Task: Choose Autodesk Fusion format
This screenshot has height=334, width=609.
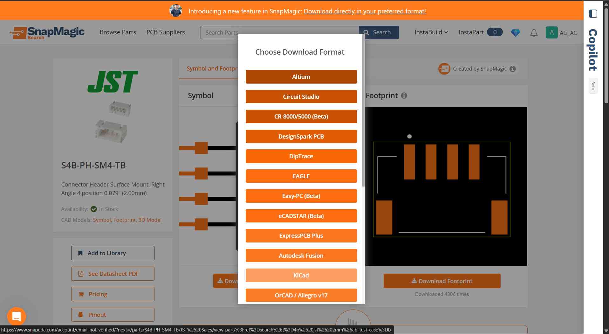Action: point(301,256)
